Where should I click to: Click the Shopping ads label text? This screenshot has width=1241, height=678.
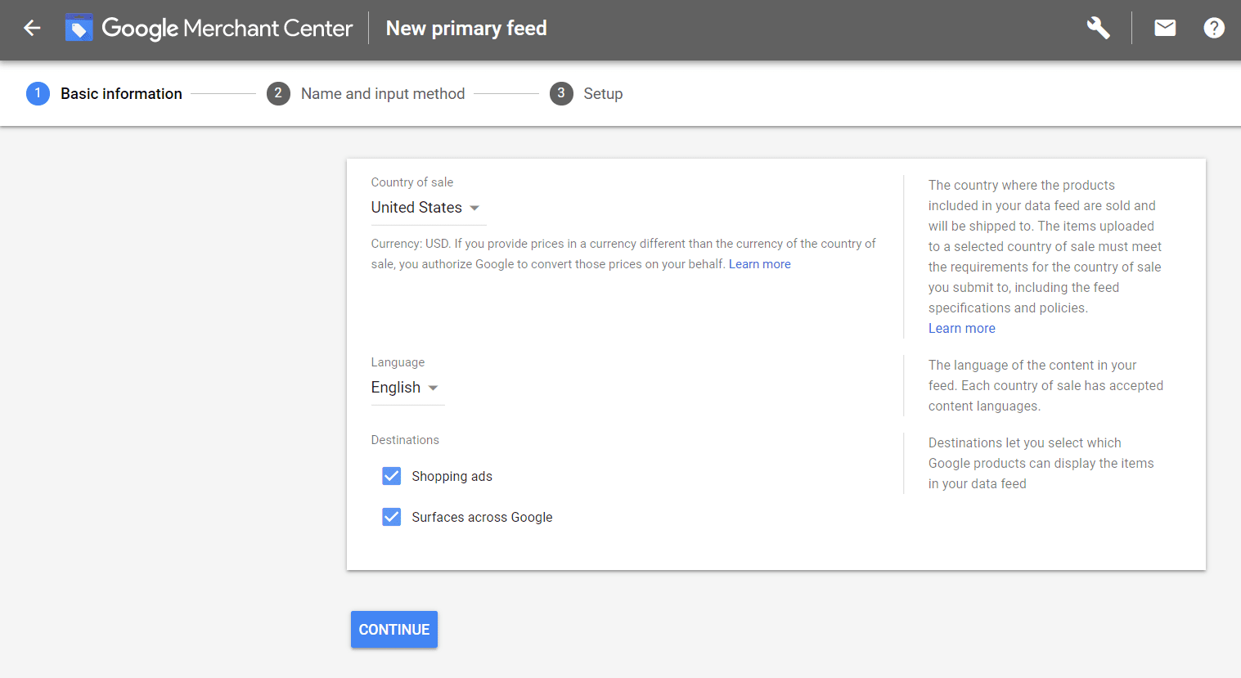click(452, 476)
